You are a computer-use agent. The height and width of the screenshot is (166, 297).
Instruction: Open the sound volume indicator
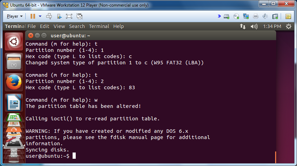click(254, 26)
